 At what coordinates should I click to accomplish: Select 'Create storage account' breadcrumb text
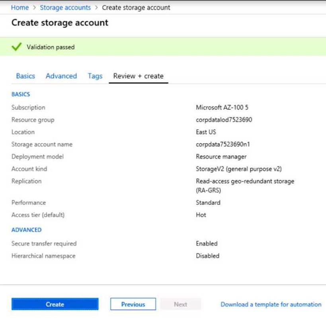tap(136, 8)
